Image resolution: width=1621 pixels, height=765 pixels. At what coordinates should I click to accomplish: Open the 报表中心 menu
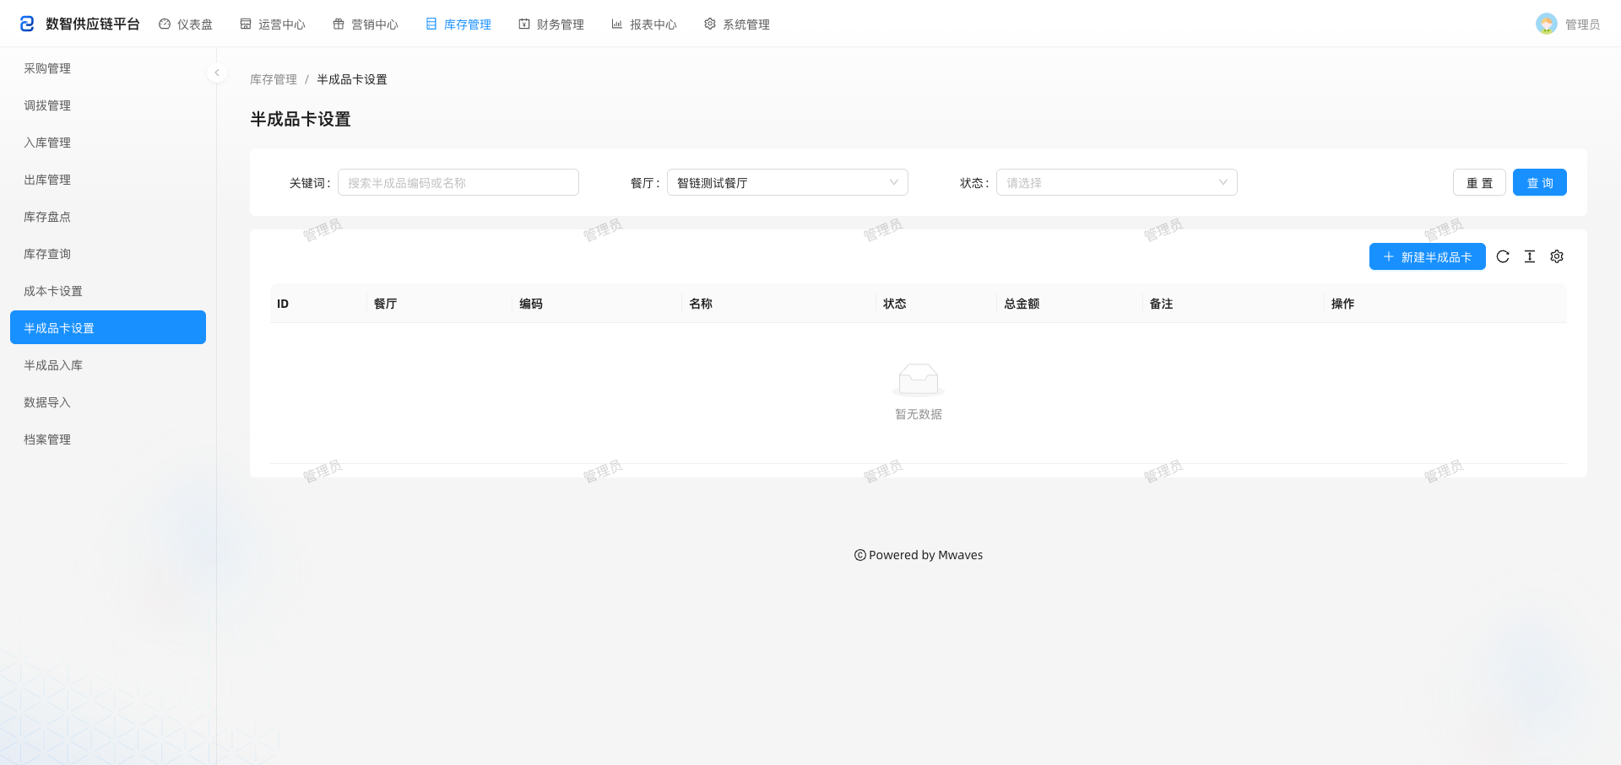pos(644,24)
